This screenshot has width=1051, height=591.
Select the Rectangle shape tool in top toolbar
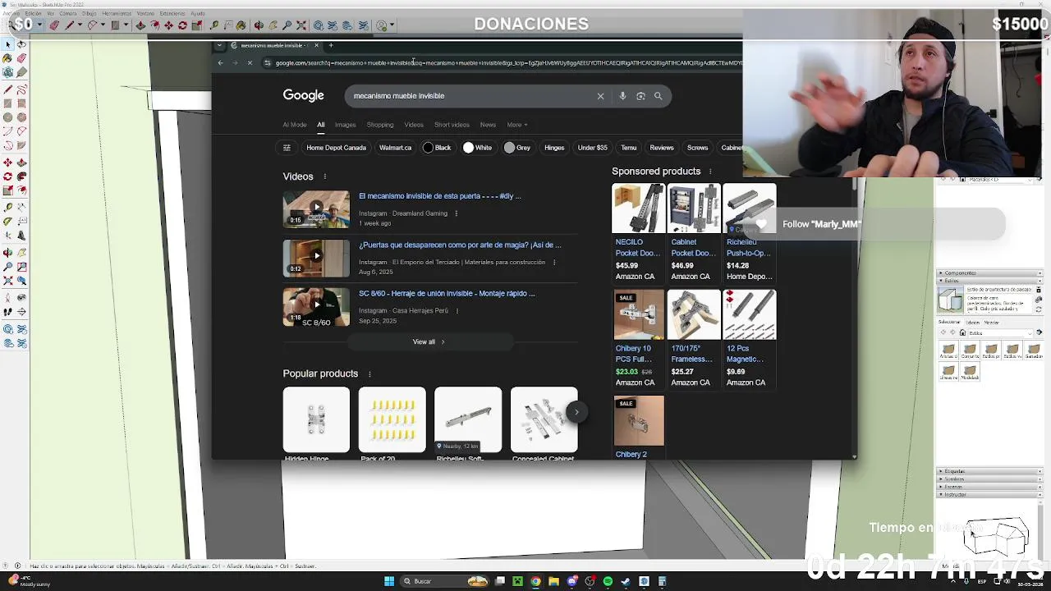click(116, 25)
